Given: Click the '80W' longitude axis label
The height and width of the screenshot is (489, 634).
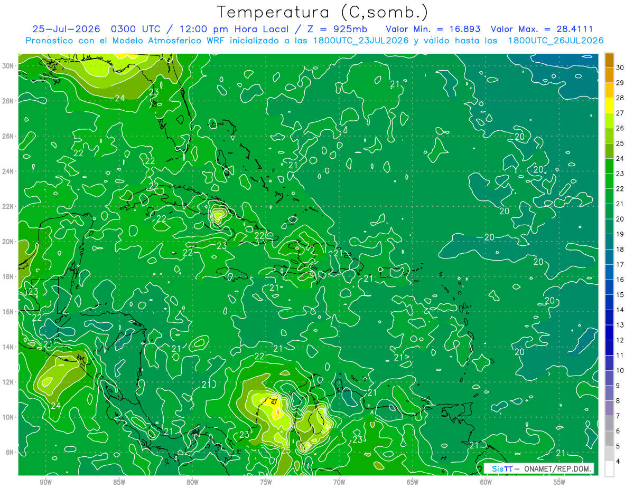Looking at the screenshot, I should tap(192, 482).
